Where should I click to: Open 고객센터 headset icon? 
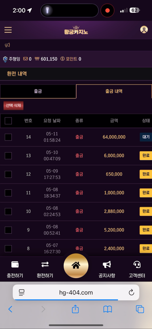click(137, 265)
